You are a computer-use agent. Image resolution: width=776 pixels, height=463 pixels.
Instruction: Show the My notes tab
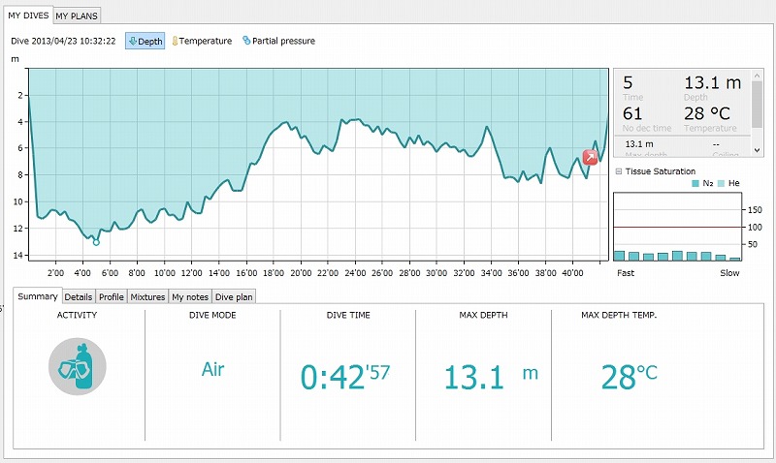pos(190,296)
